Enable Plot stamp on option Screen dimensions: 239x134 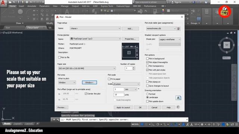click(x=147, y=82)
